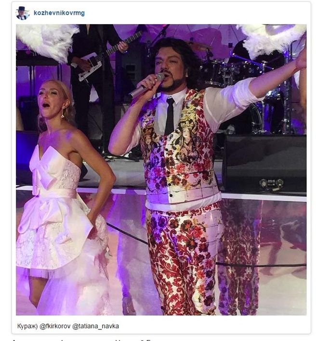Open the kozhevnikovrmg username link
The height and width of the screenshot is (341, 318).
pos(59,13)
